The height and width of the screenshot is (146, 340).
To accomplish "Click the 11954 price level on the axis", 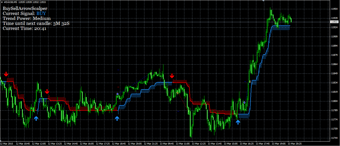I will tap(335, 9).
